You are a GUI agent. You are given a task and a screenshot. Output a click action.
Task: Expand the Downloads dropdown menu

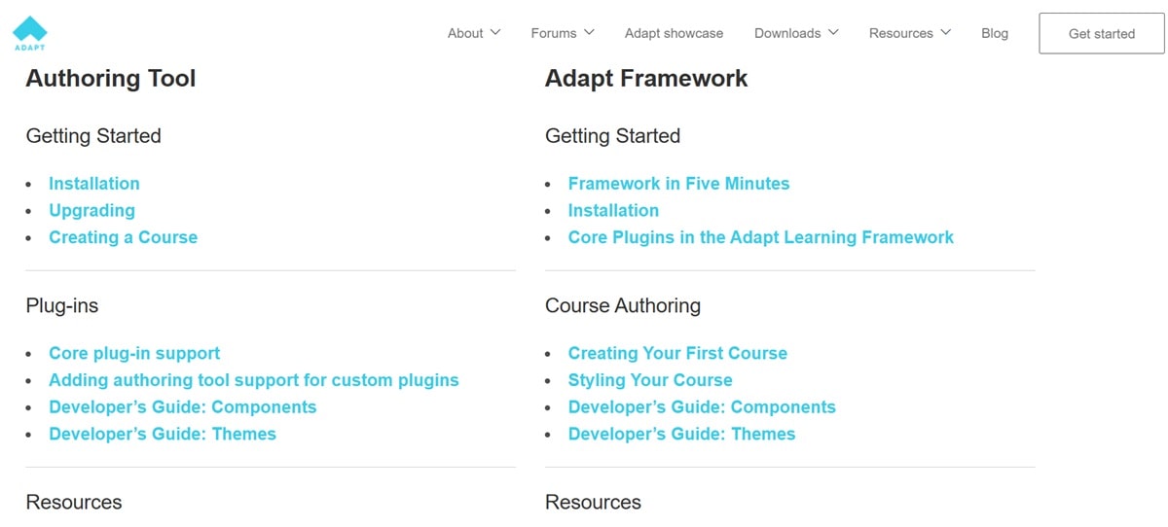coord(795,33)
